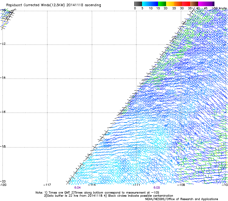Click the orange 25-30 knots legend segment
The image size is (228, 201).
(x=178, y=4)
